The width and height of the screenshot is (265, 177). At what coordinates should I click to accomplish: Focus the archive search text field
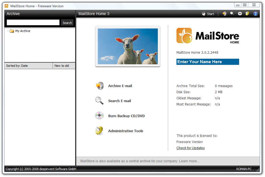[33, 23]
